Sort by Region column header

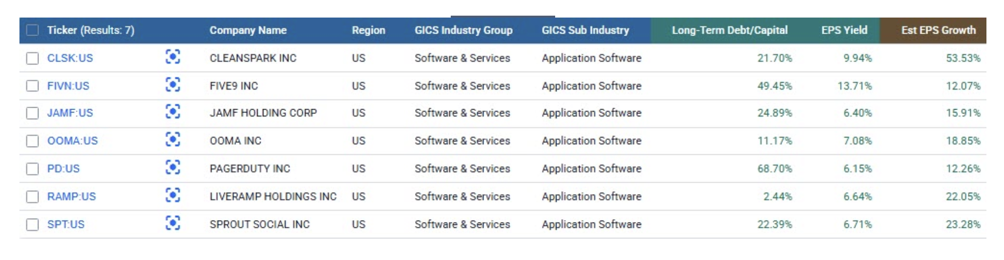point(369,30)
